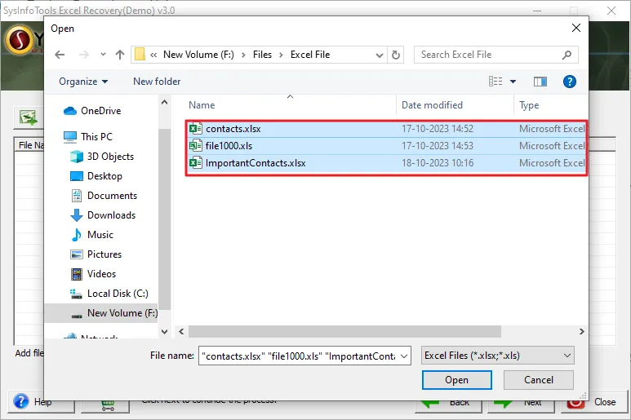Click the search magnifier icon
The image size is (631, 420).
(x=567, y=55)
